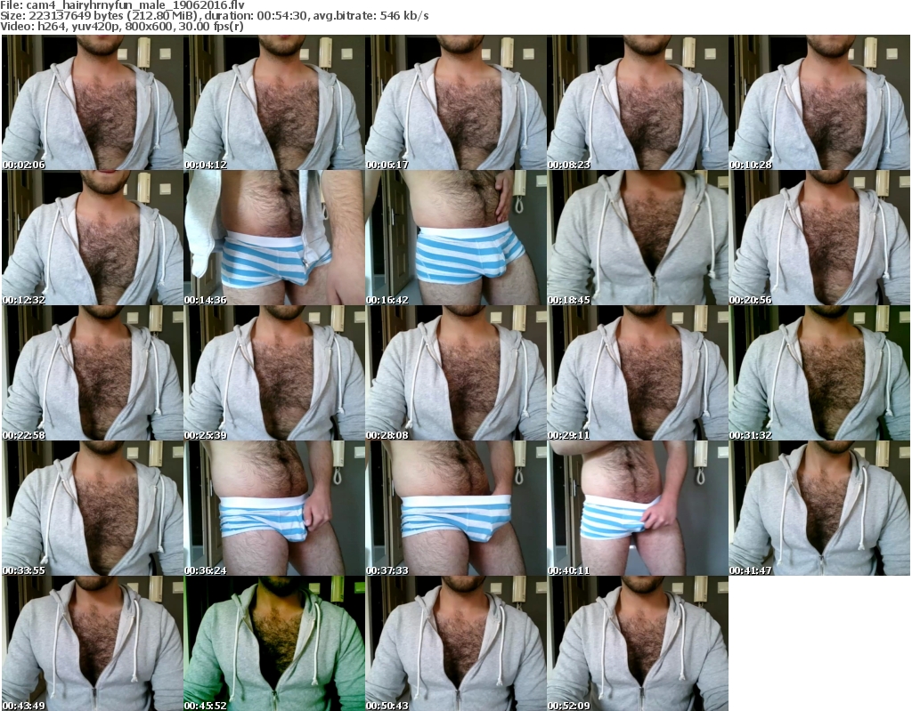Pick the frame at timestamp 00:25:39

274,373
